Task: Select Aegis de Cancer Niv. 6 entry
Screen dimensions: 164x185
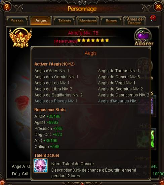Action: tap(119, 77)
